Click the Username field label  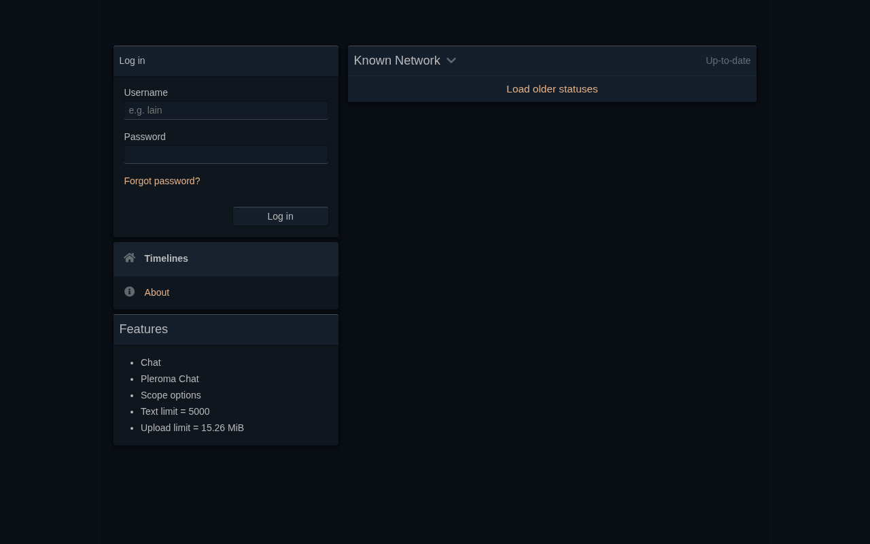tap(145, 92)
